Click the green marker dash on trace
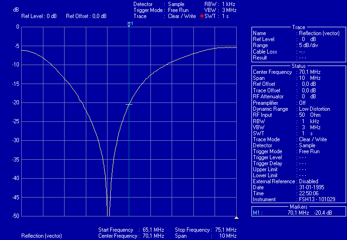This screenshot has width=347, height=240. [x=129, y=104]
